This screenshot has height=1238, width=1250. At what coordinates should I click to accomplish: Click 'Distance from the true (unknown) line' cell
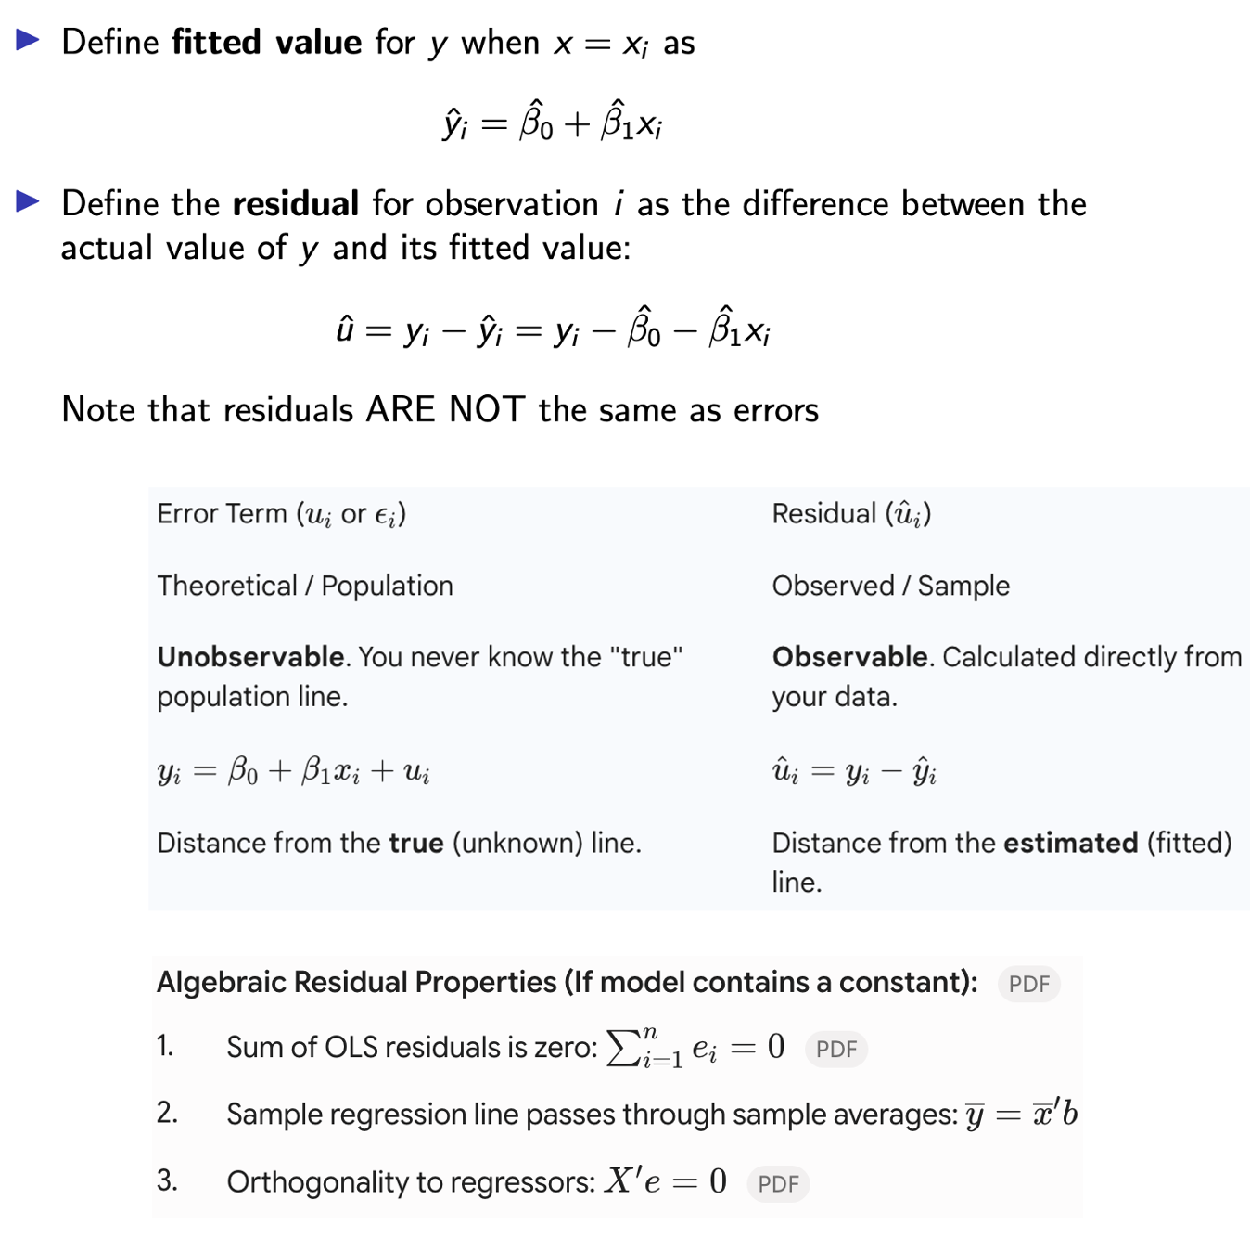click(399, 843)
